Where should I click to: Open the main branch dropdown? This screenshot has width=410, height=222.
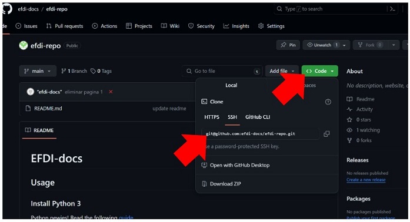38,71
